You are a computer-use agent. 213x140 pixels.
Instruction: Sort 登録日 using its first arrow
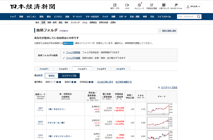coord(72,82)
